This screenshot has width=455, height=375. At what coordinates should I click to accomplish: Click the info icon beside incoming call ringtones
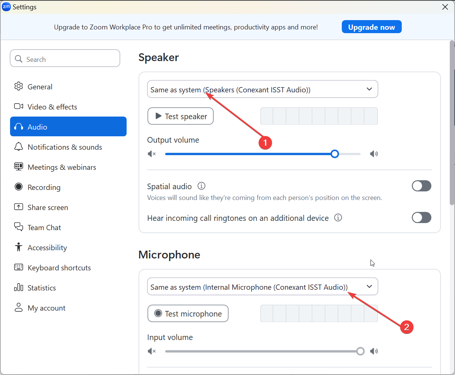coord(338,217)
